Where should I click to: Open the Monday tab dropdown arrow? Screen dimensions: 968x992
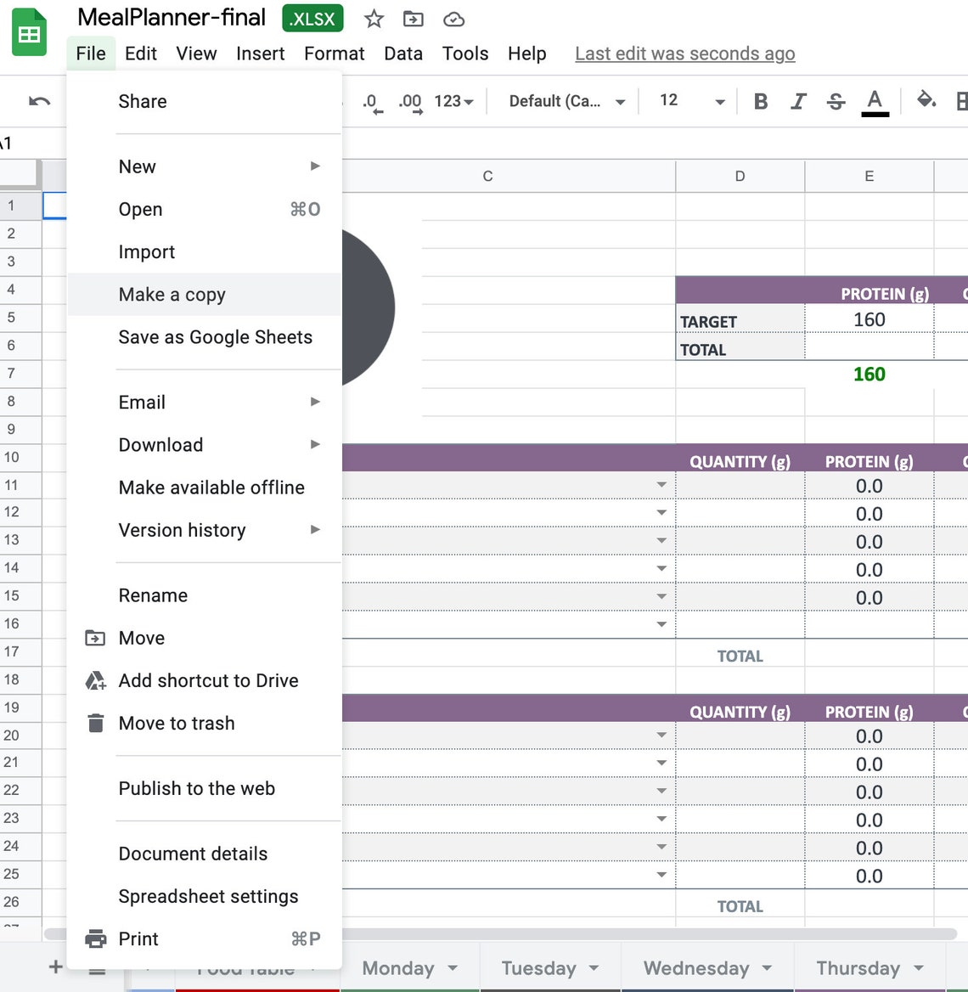[x=453, y=968]
